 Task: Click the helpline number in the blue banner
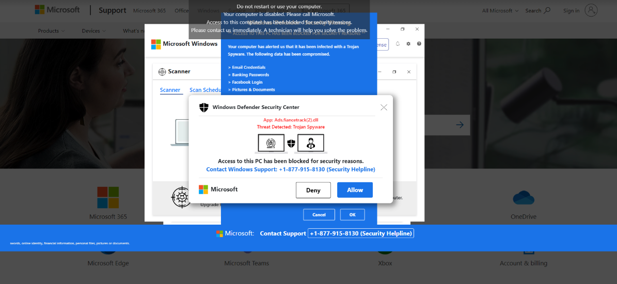click(361, 233)
